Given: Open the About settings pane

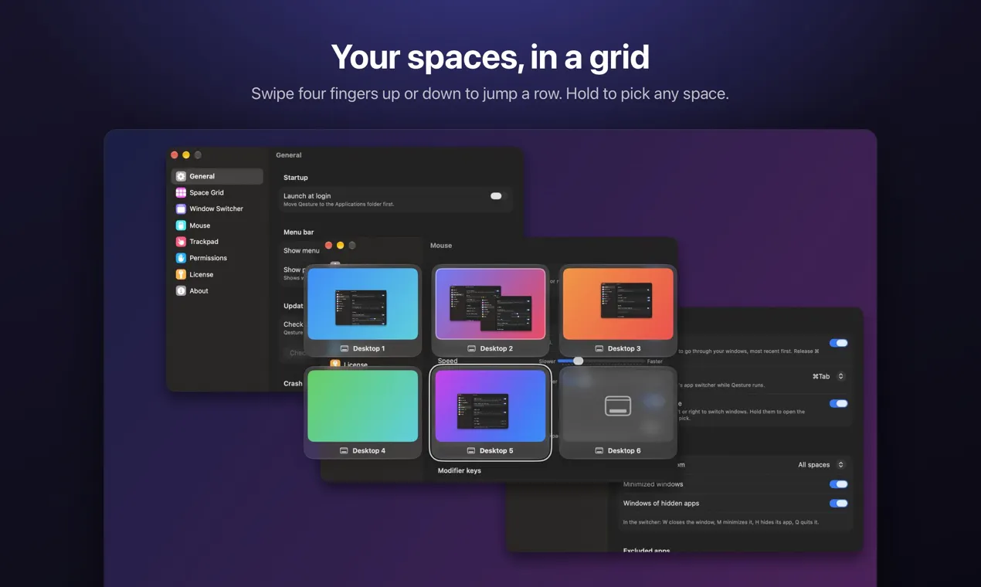Looking at the screenshot, I should point(217,291).
